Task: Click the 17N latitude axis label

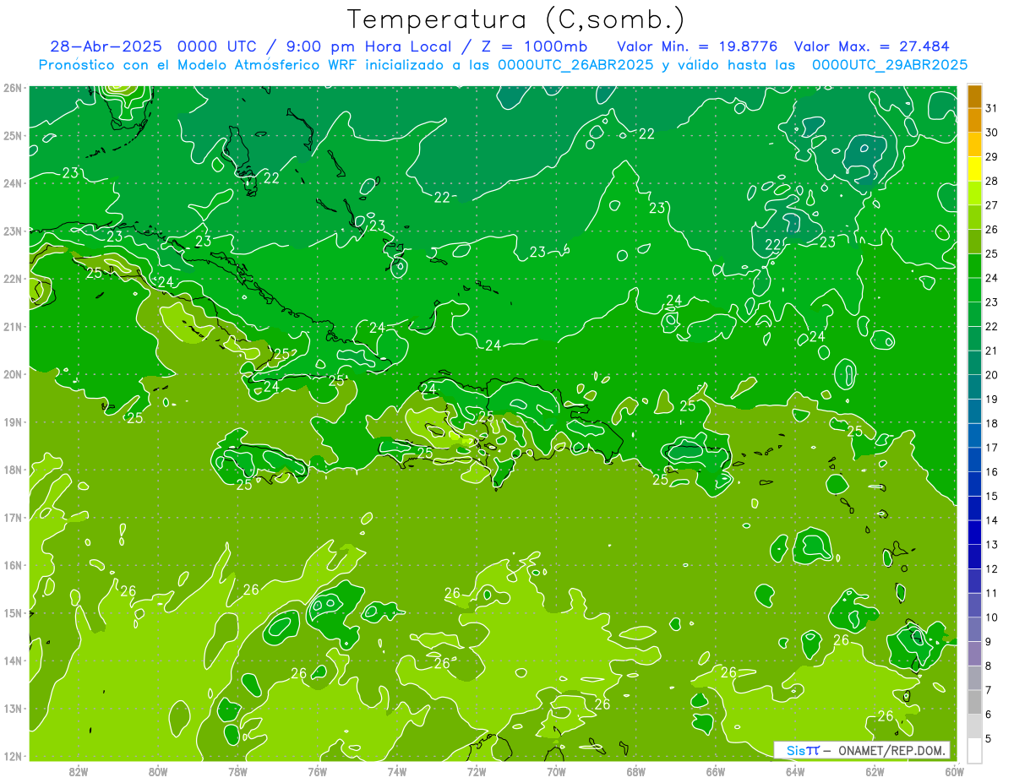Action: [12, 517]
